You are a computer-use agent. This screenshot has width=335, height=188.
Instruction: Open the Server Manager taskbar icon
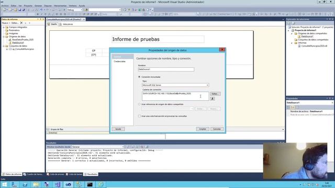[x=14, y=184]
